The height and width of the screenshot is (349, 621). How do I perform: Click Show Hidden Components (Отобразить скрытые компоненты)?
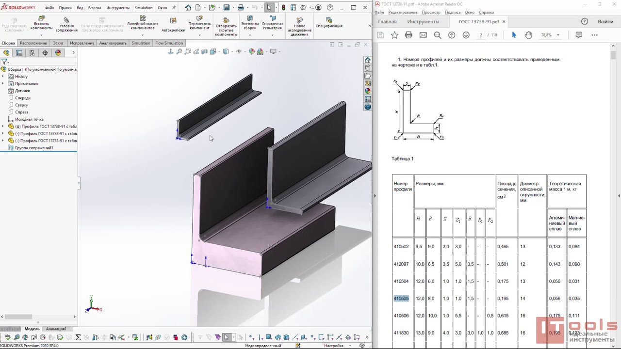tap(226, 26)
